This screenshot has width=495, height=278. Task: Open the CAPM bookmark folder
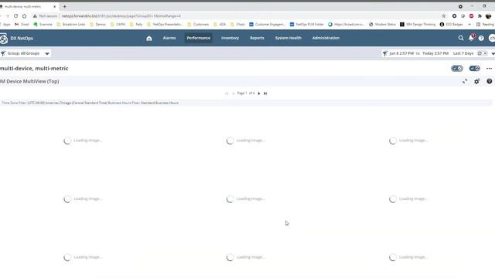point(118,24)
